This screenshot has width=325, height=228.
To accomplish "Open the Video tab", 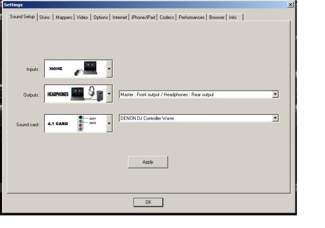I will pyautogui.click(x=82, y=17).
